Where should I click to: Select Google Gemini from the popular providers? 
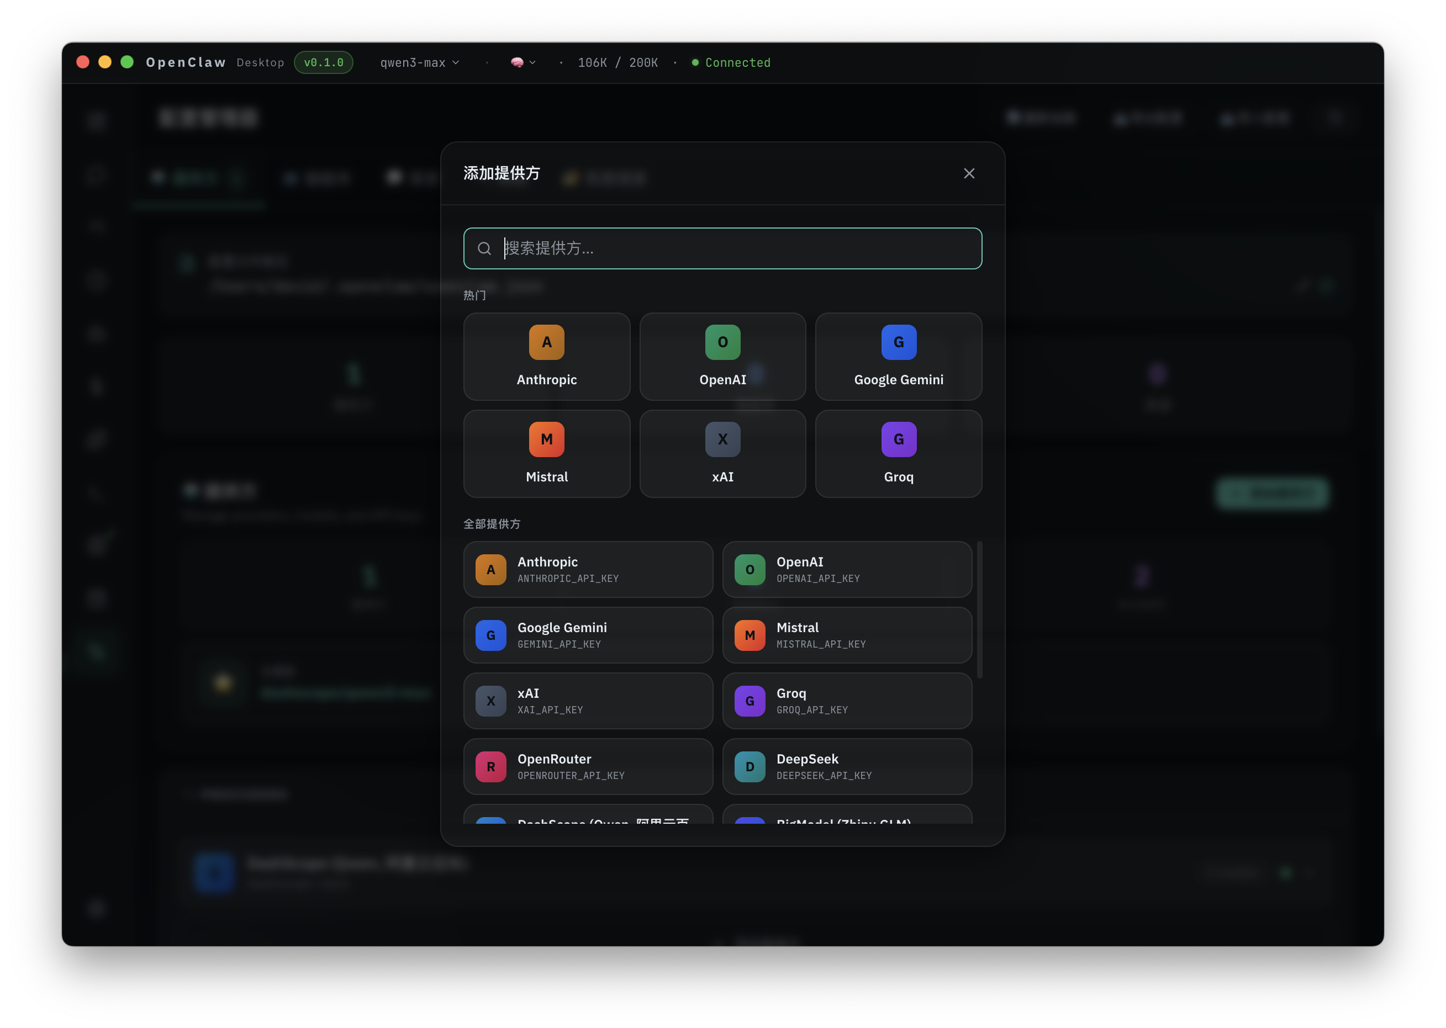coord(899,357)
